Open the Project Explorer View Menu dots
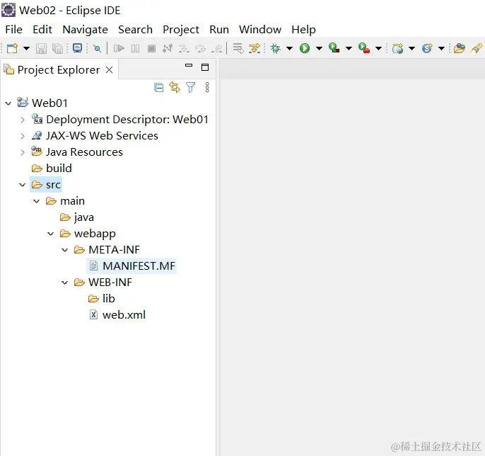Image resolution: width=485 pixels, height=456 pixels. (207, 87)
